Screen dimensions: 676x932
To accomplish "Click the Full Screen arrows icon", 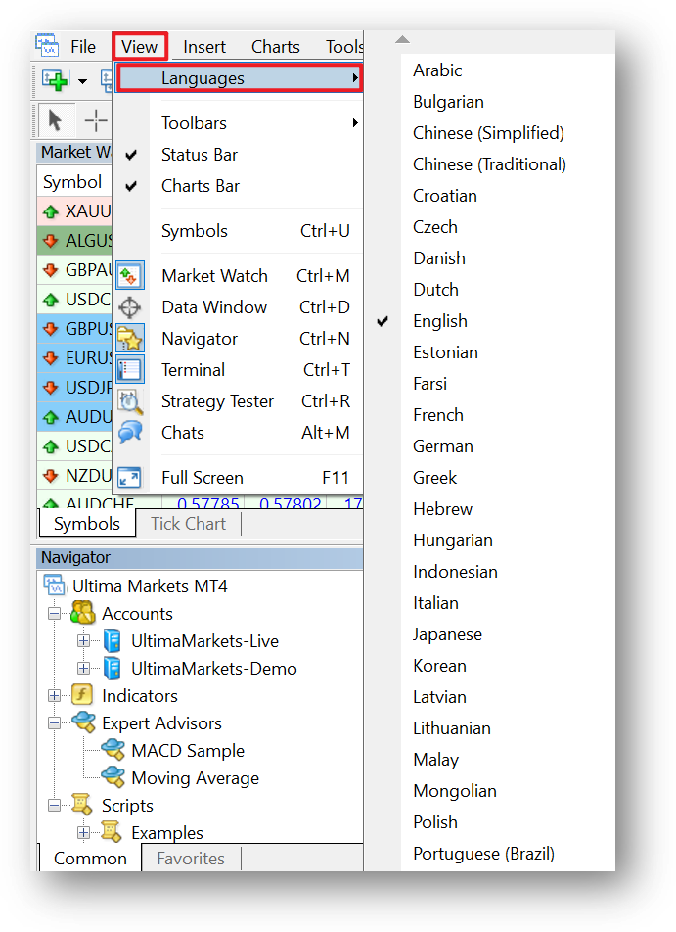I will (x=129, y=478).
